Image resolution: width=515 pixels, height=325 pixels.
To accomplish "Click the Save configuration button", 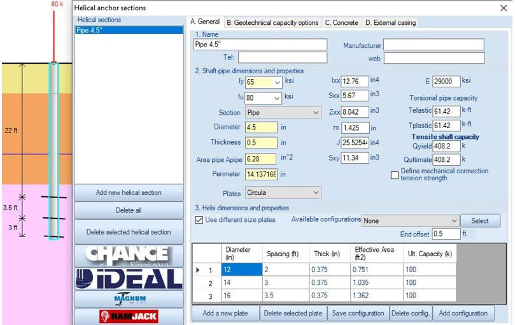I will click(x=358, y=313).
